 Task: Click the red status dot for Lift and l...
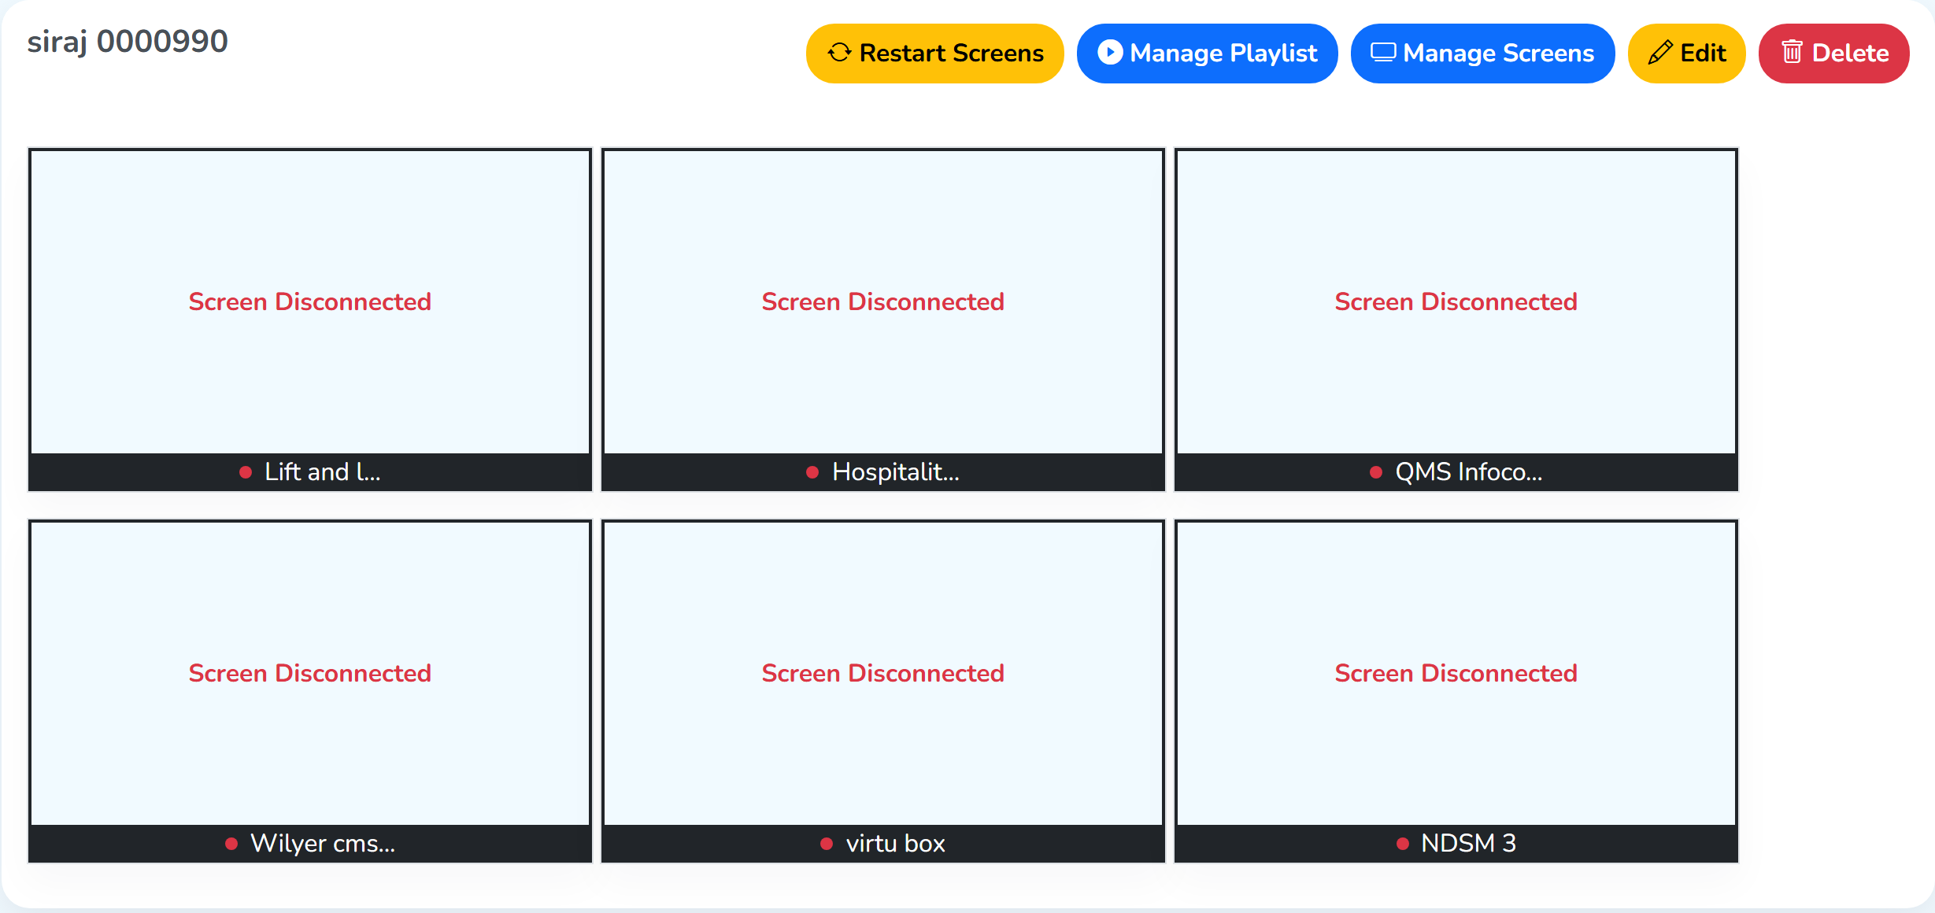point(246,472)
